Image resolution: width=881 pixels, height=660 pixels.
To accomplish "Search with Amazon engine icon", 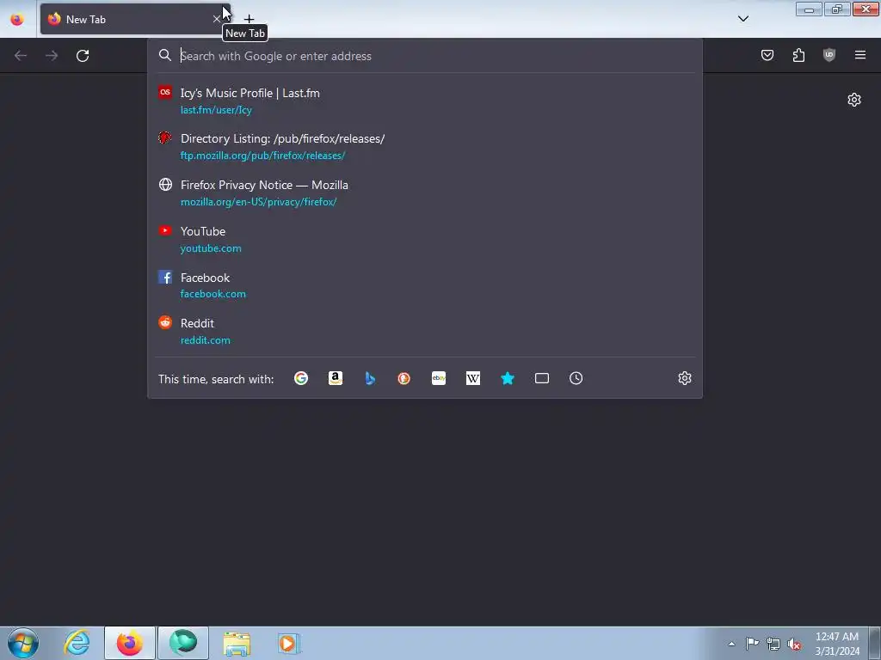I will (x=336, y=378).
